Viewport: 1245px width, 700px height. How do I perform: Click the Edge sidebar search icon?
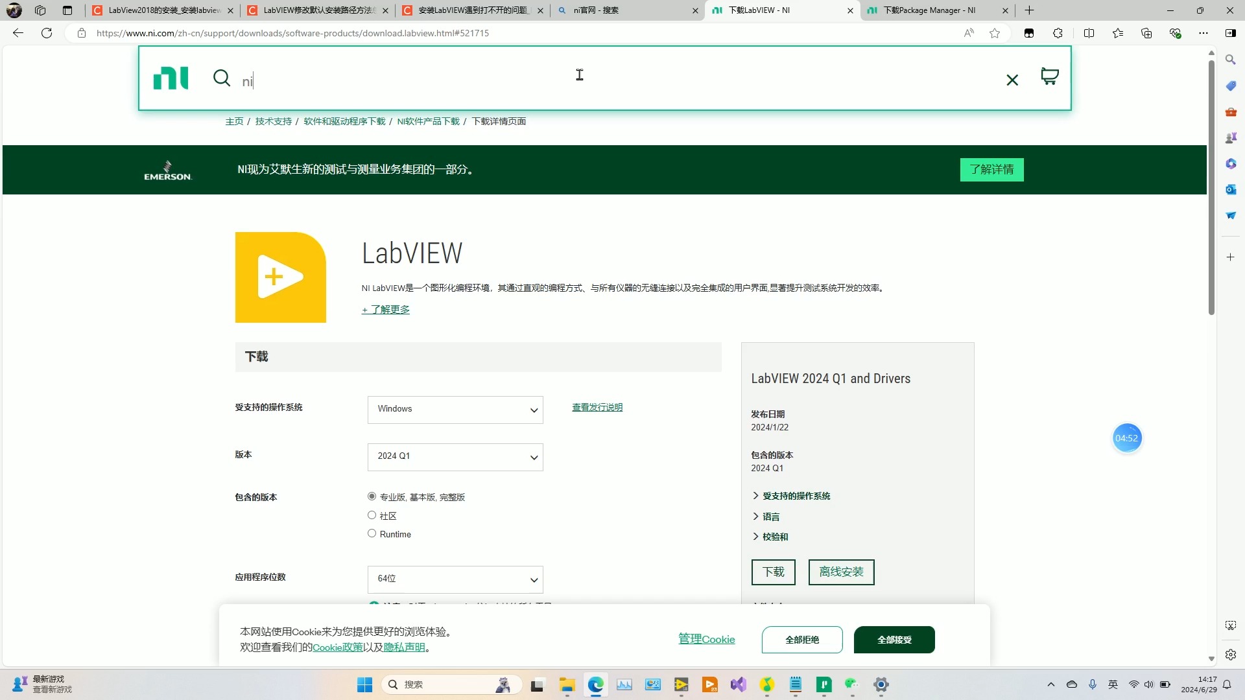pos(1231,60)
